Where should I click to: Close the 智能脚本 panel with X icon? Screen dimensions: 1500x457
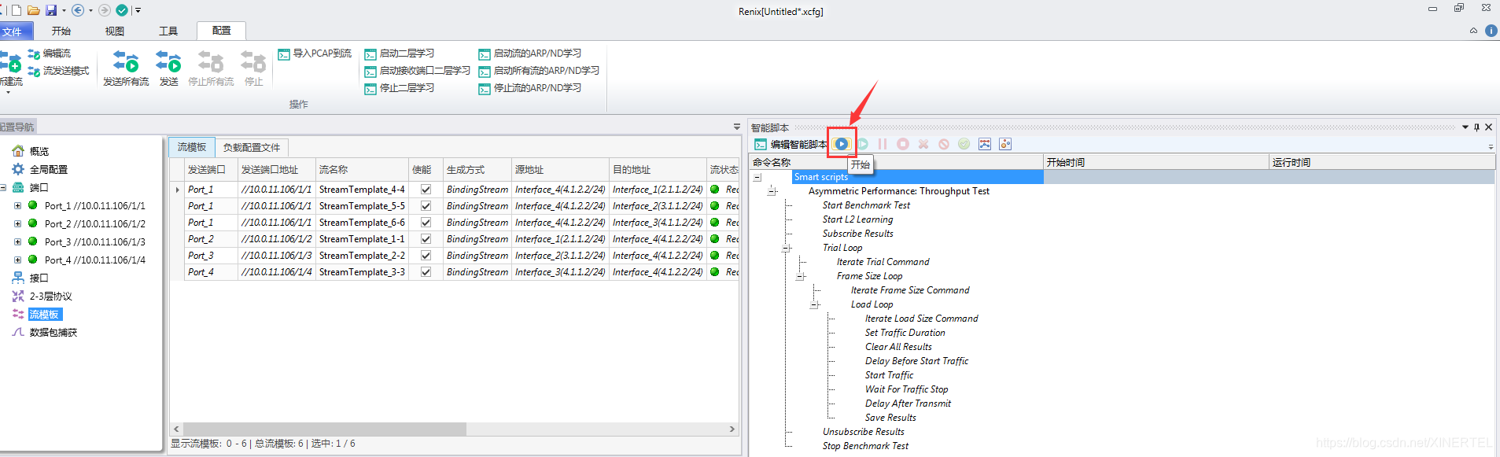1488,127
